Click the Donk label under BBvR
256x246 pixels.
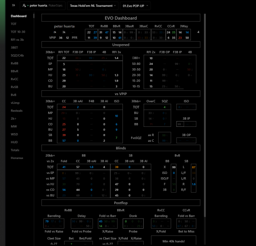tap(133, 216)
